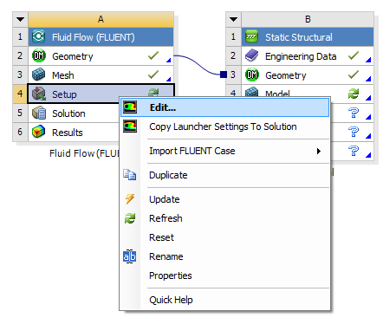Click the connection square on system B Geometry
This screenshot has height=324, width=383.
(x=224, y=75)
